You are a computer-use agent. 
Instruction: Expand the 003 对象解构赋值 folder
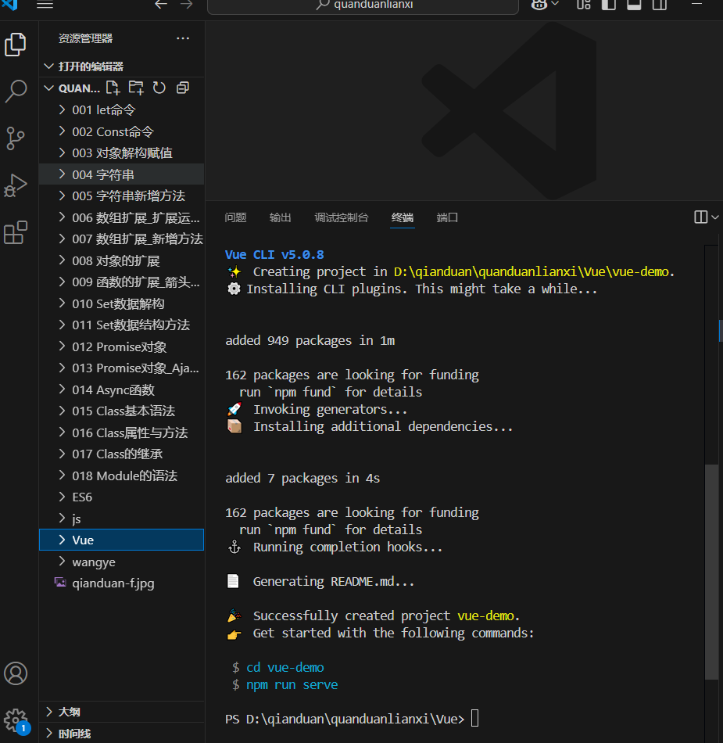(x=122, y=153)
